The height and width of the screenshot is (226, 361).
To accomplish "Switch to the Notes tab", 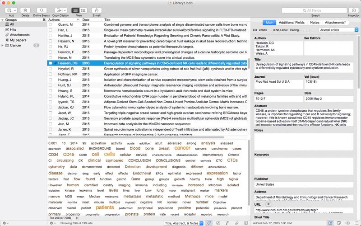I will pos(315,23).
